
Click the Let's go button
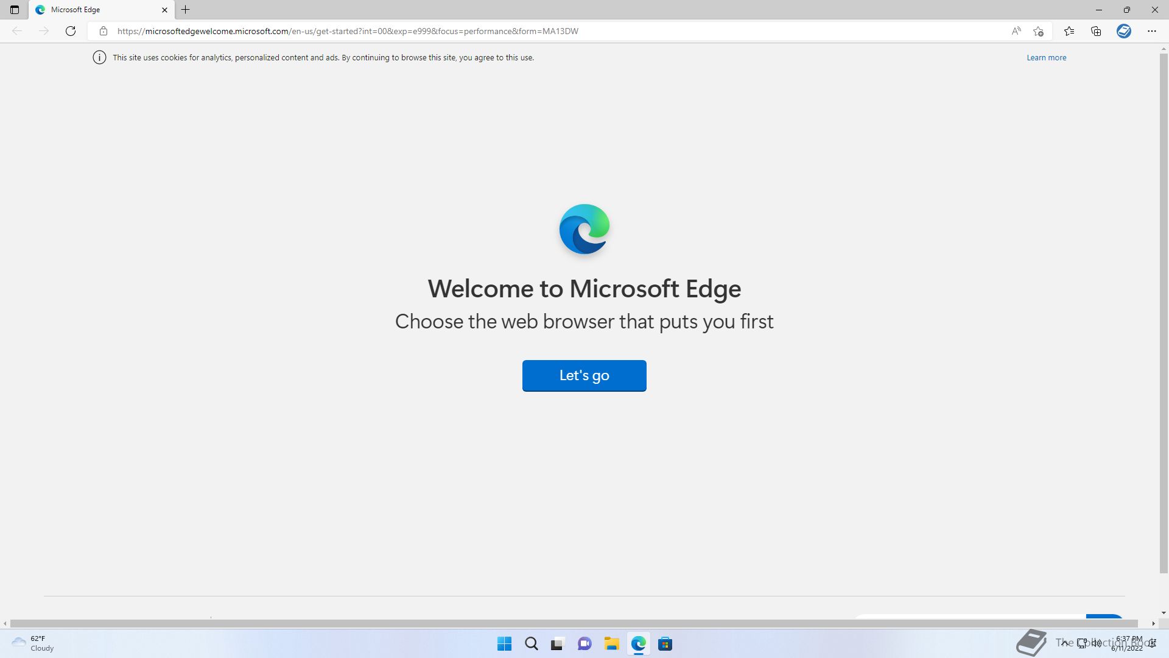point(584,375)
